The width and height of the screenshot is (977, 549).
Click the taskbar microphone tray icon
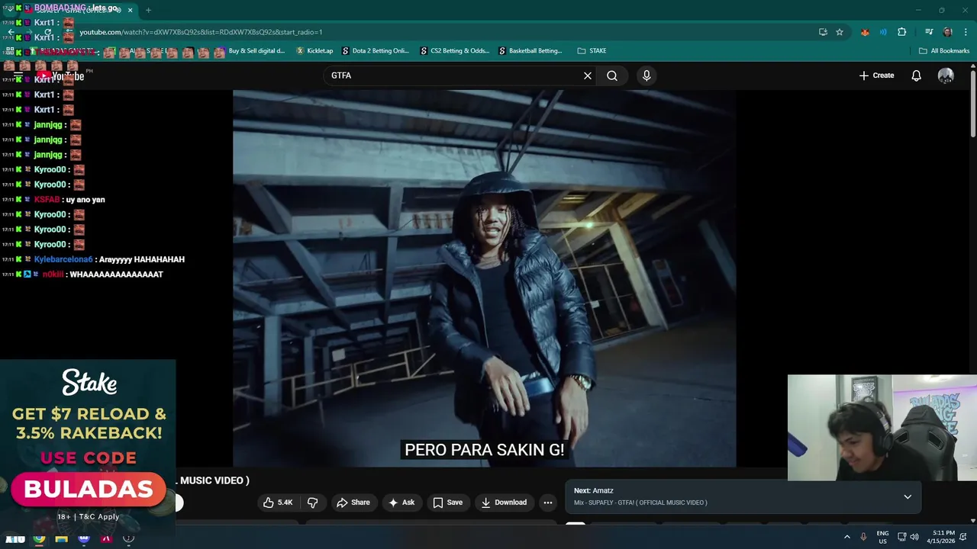(863, 537)
